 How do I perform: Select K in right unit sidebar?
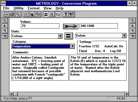[133, 26]
